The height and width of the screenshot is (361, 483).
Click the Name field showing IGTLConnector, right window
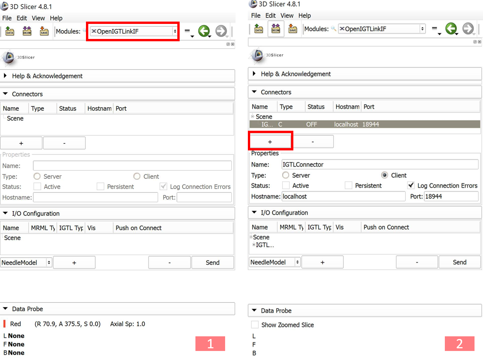(380, 164)
